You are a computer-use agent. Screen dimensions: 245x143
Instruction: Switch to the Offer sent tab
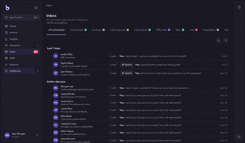163,30
